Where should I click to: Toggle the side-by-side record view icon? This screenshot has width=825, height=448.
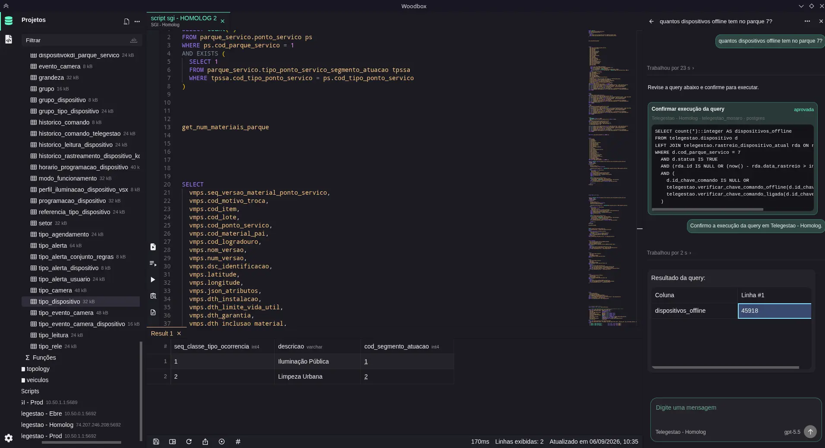(x=173, y=442)
